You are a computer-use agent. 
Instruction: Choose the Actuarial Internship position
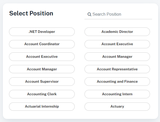pos(42,107)
